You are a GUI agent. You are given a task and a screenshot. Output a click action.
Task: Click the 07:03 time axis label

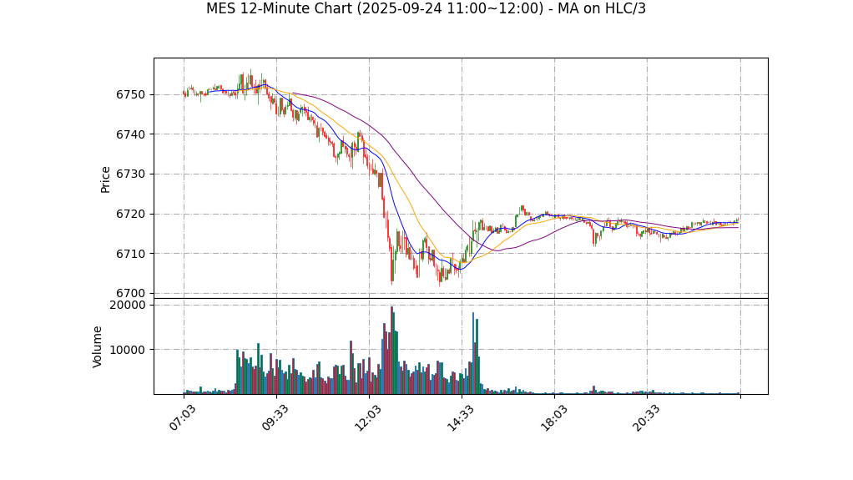coord(182,418)
